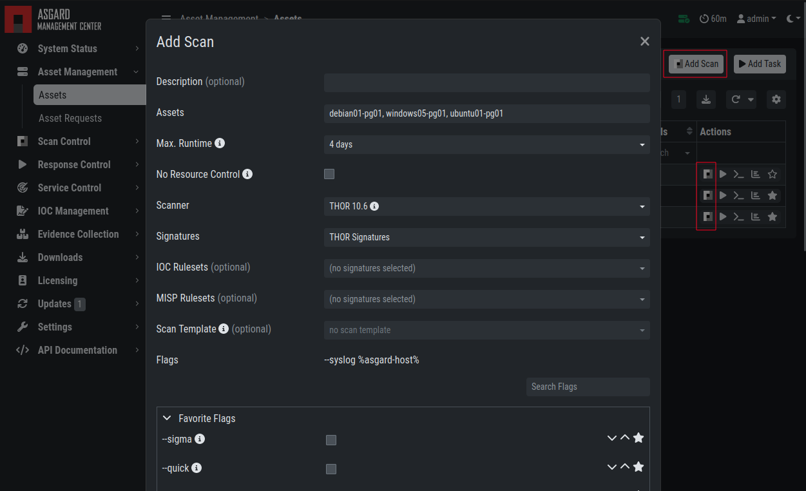
Task: Click the Add Scan button
Action: coord(696,64)
